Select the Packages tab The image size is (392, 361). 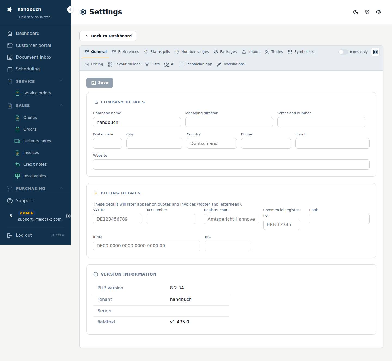(225, 52)
